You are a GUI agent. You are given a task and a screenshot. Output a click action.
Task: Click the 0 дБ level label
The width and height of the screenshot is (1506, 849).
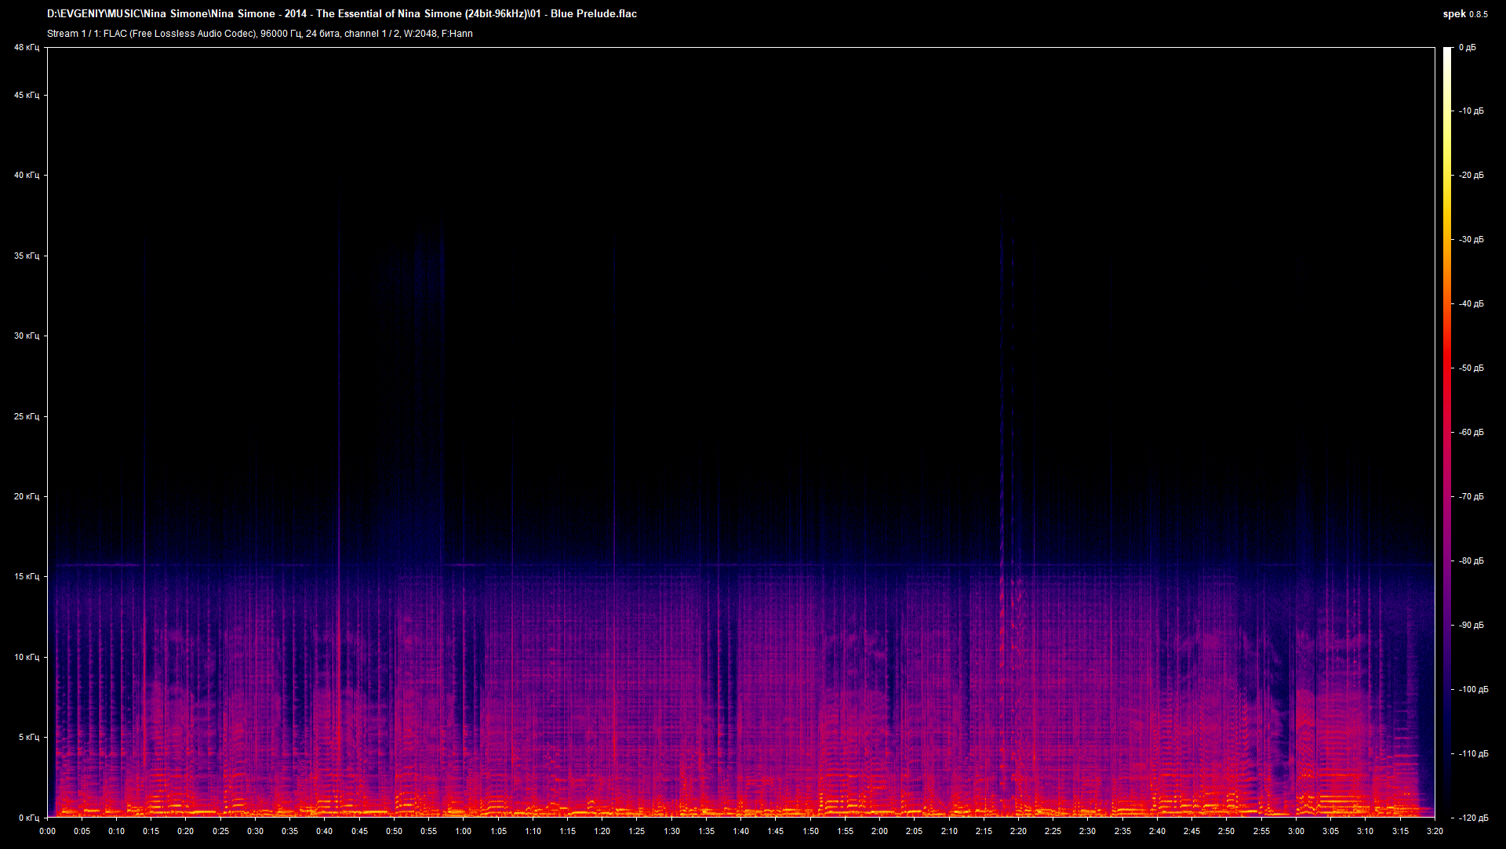click(1468, 48)
